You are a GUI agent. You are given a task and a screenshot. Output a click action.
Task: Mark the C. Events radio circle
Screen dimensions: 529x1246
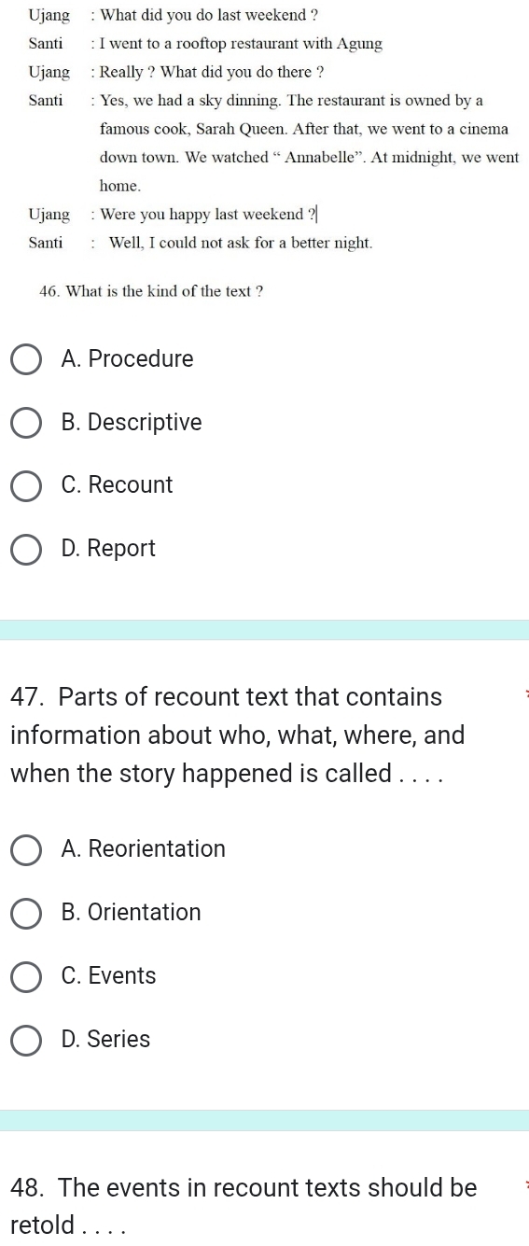pos(26,976)
